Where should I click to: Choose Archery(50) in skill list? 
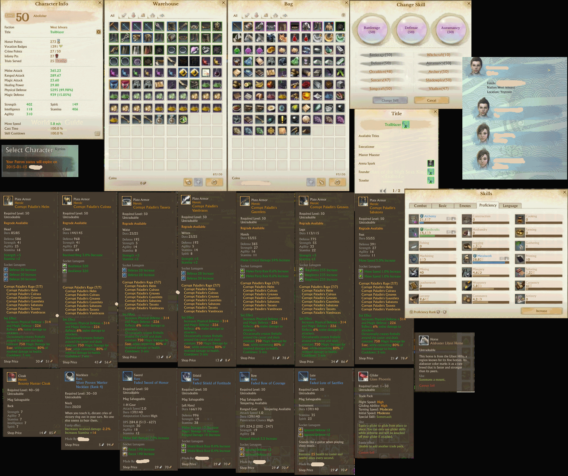(438, 72)
